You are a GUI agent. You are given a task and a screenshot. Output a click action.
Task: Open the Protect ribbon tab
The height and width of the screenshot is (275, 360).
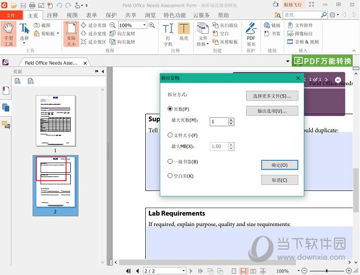[x=111, y=15]
